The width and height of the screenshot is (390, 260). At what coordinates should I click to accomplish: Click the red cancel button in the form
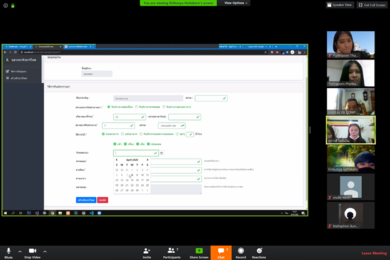[x=102, y=200]
